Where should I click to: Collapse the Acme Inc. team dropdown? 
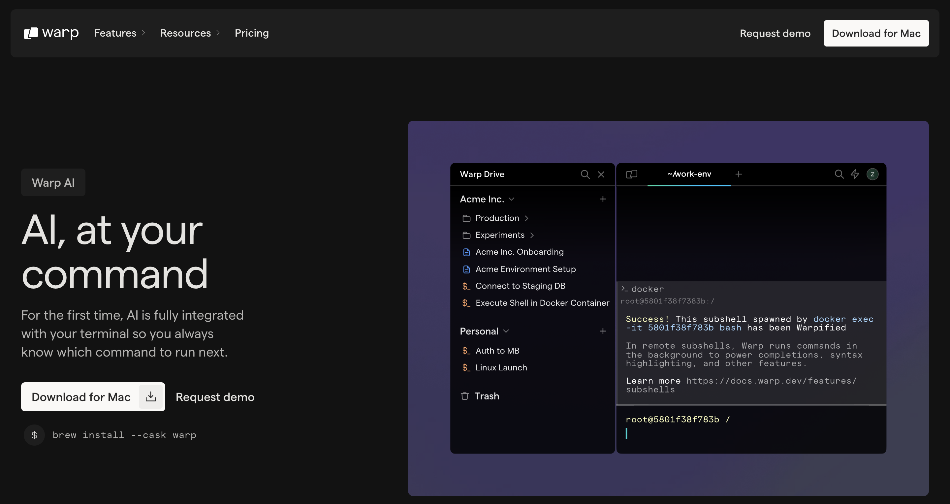[x=512, y=199]
